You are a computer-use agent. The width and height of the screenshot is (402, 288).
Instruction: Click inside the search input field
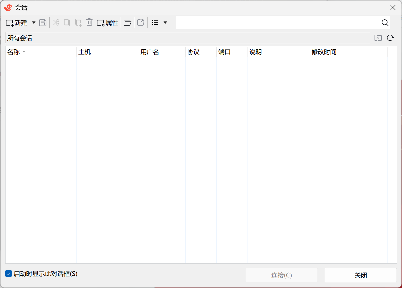(272, 22)
